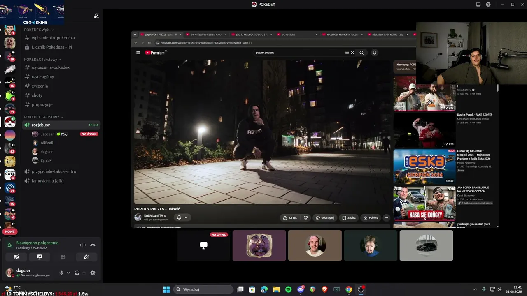Expand headphone output device options
This screenshot has width=527, height=296.
84,273
